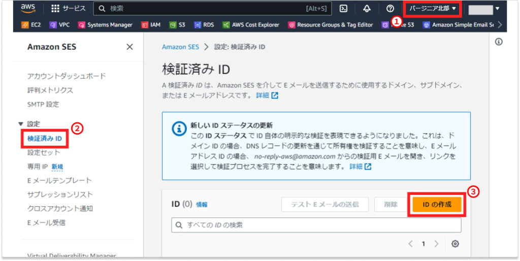Open the table preferences gear icon

point(456,244)
